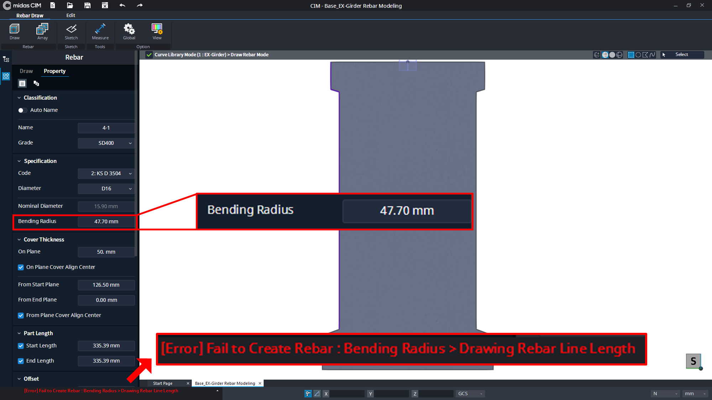Expand the message log arrow
This screenshot has width=712, height=400.
click(x=217, y=391)
